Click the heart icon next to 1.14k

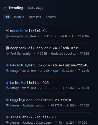(79, 70)
